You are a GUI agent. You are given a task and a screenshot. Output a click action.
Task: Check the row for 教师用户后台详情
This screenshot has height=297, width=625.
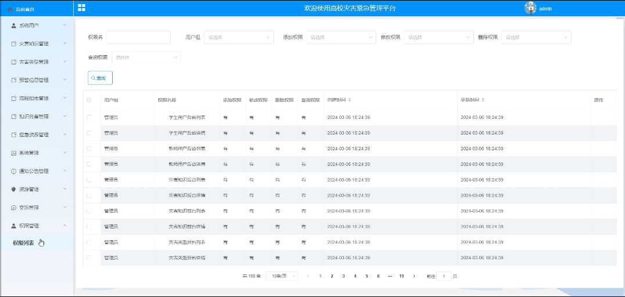click(89, 164)
